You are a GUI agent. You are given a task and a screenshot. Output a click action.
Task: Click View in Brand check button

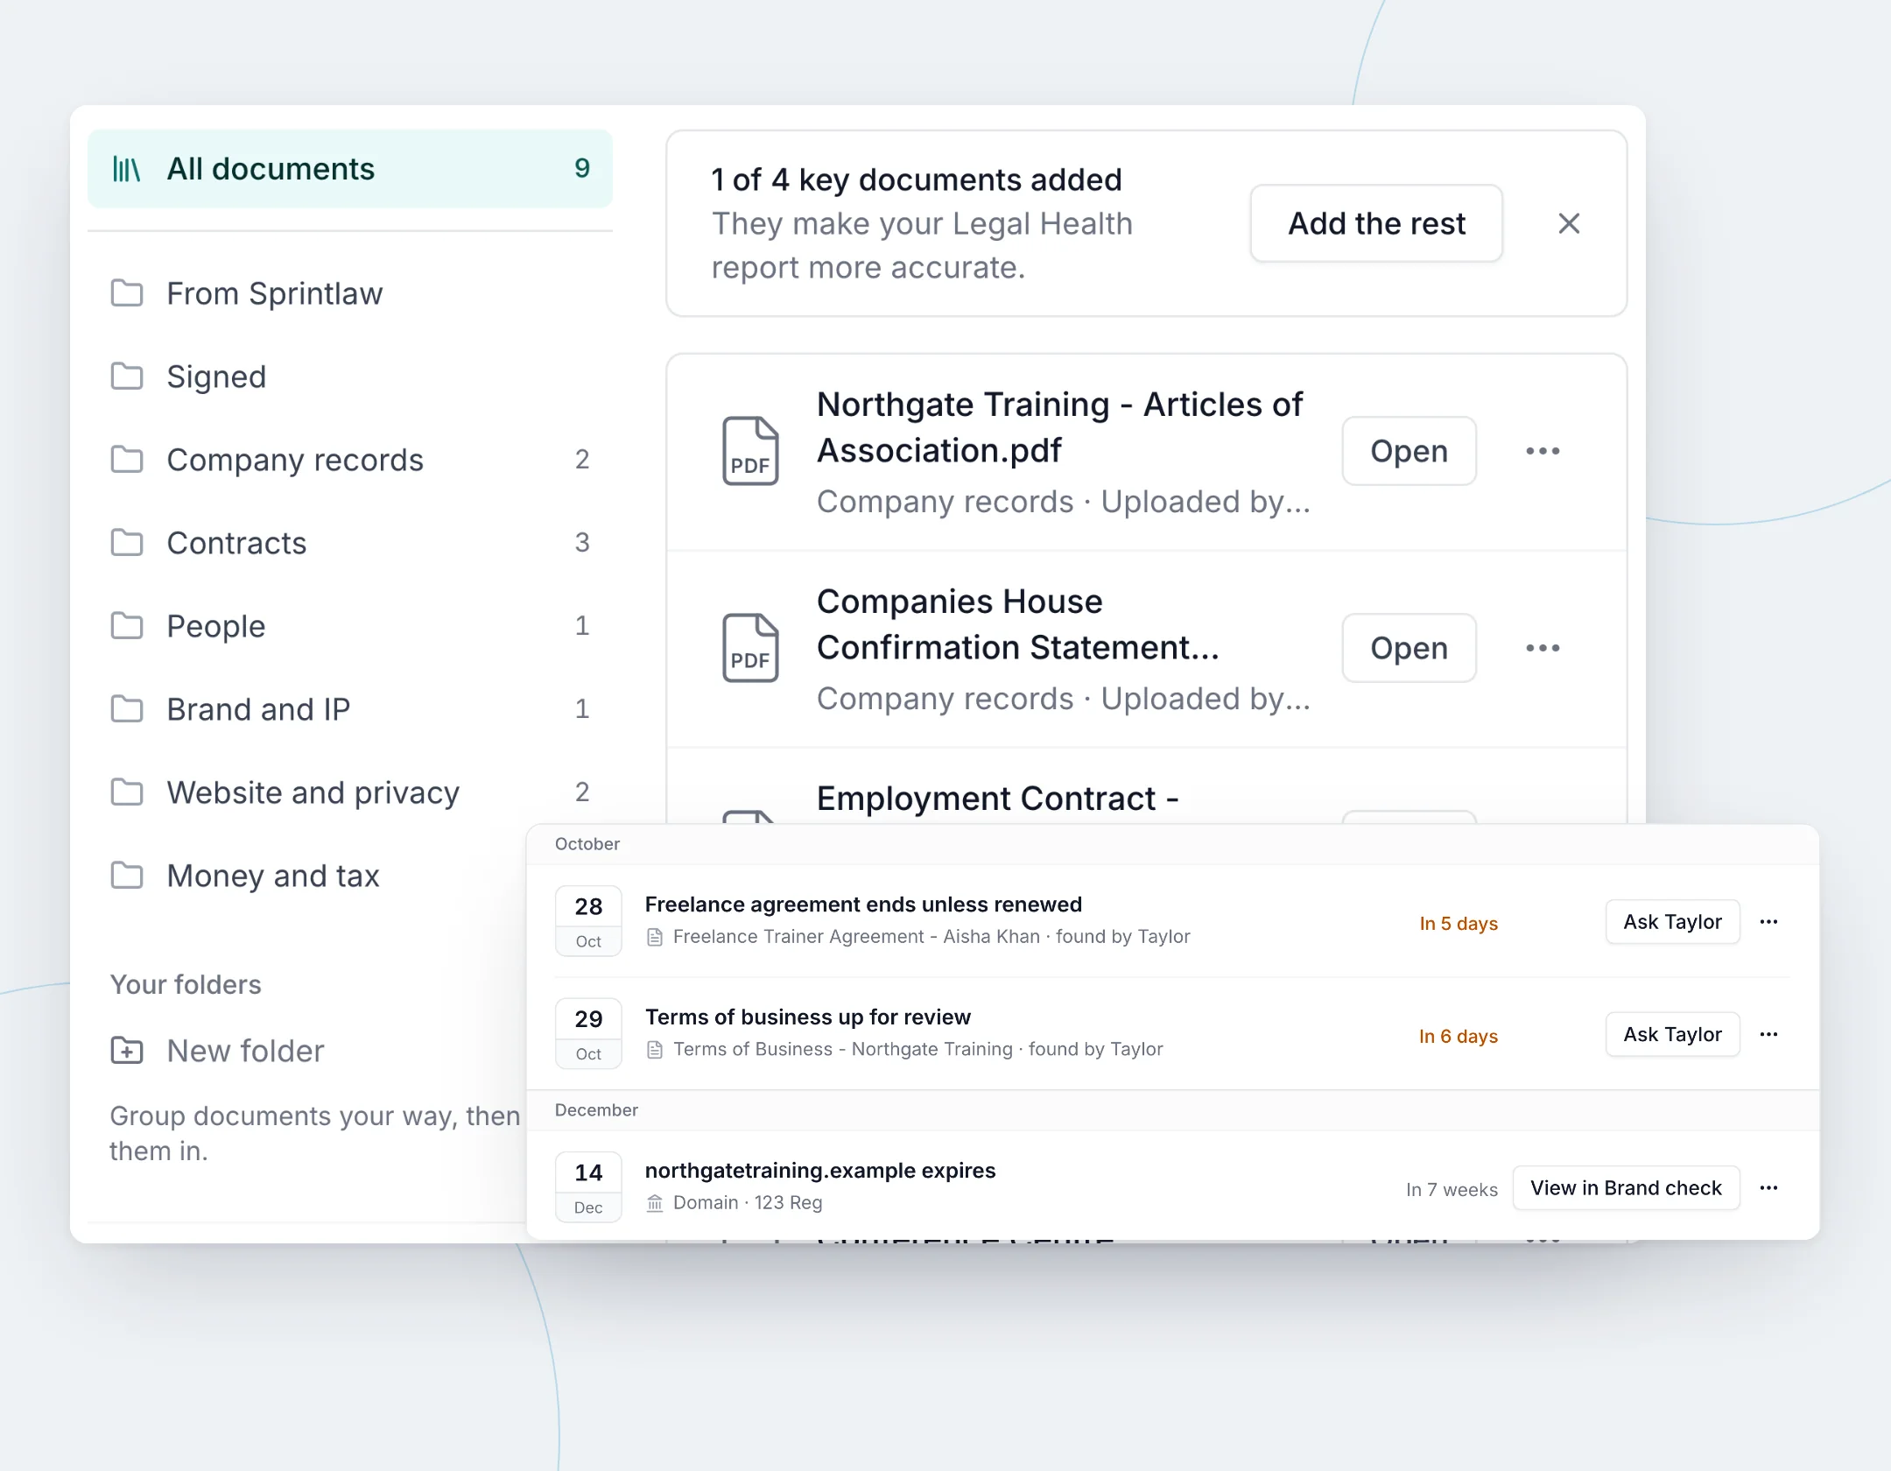click(1626, 1188)
